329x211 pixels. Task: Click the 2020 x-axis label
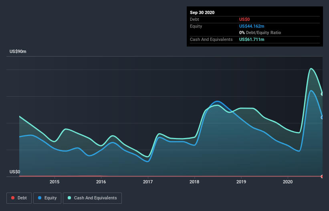pyautogui.click(x=288, y=182)
